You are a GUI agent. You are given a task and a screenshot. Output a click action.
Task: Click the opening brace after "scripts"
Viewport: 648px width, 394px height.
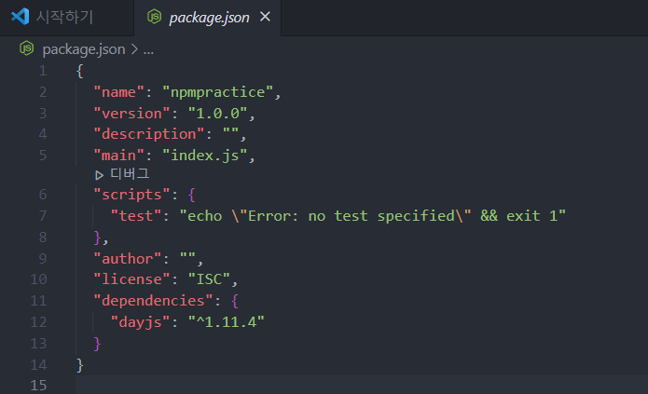[x=191, y=195]
